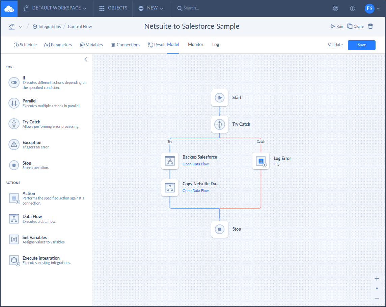Open Data Flow for Backup Salesforce
This screenshot has height=307, width=386.
195,164
